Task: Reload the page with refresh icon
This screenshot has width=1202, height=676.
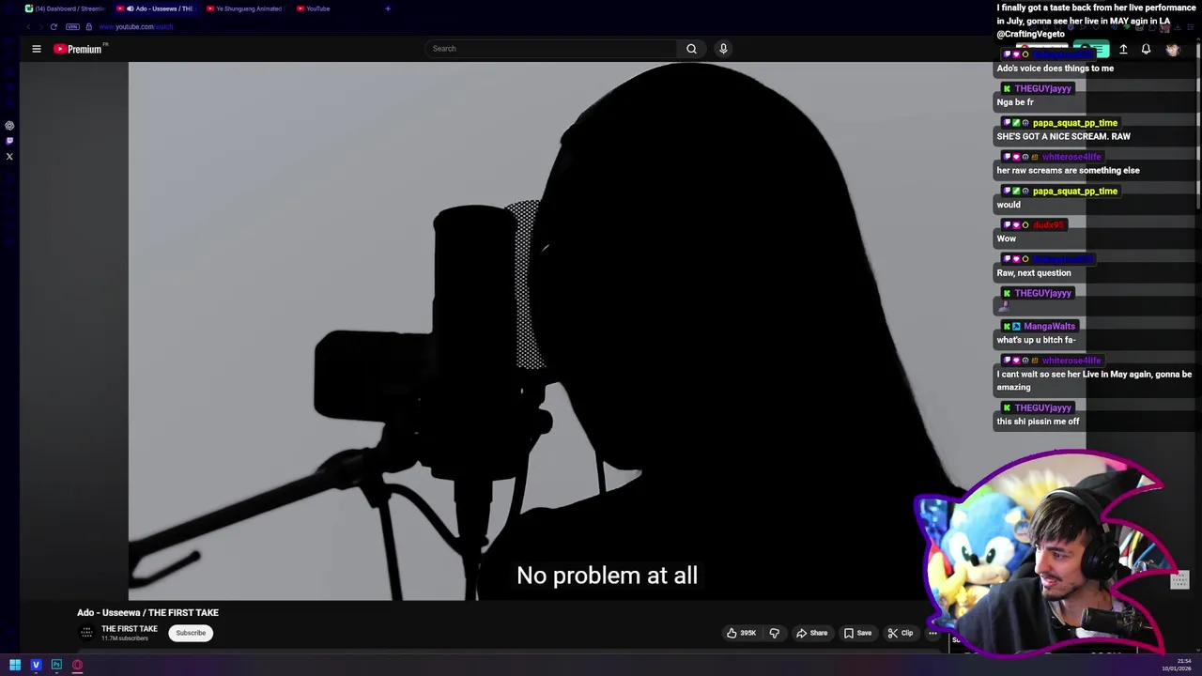Action: click(54, 26)
